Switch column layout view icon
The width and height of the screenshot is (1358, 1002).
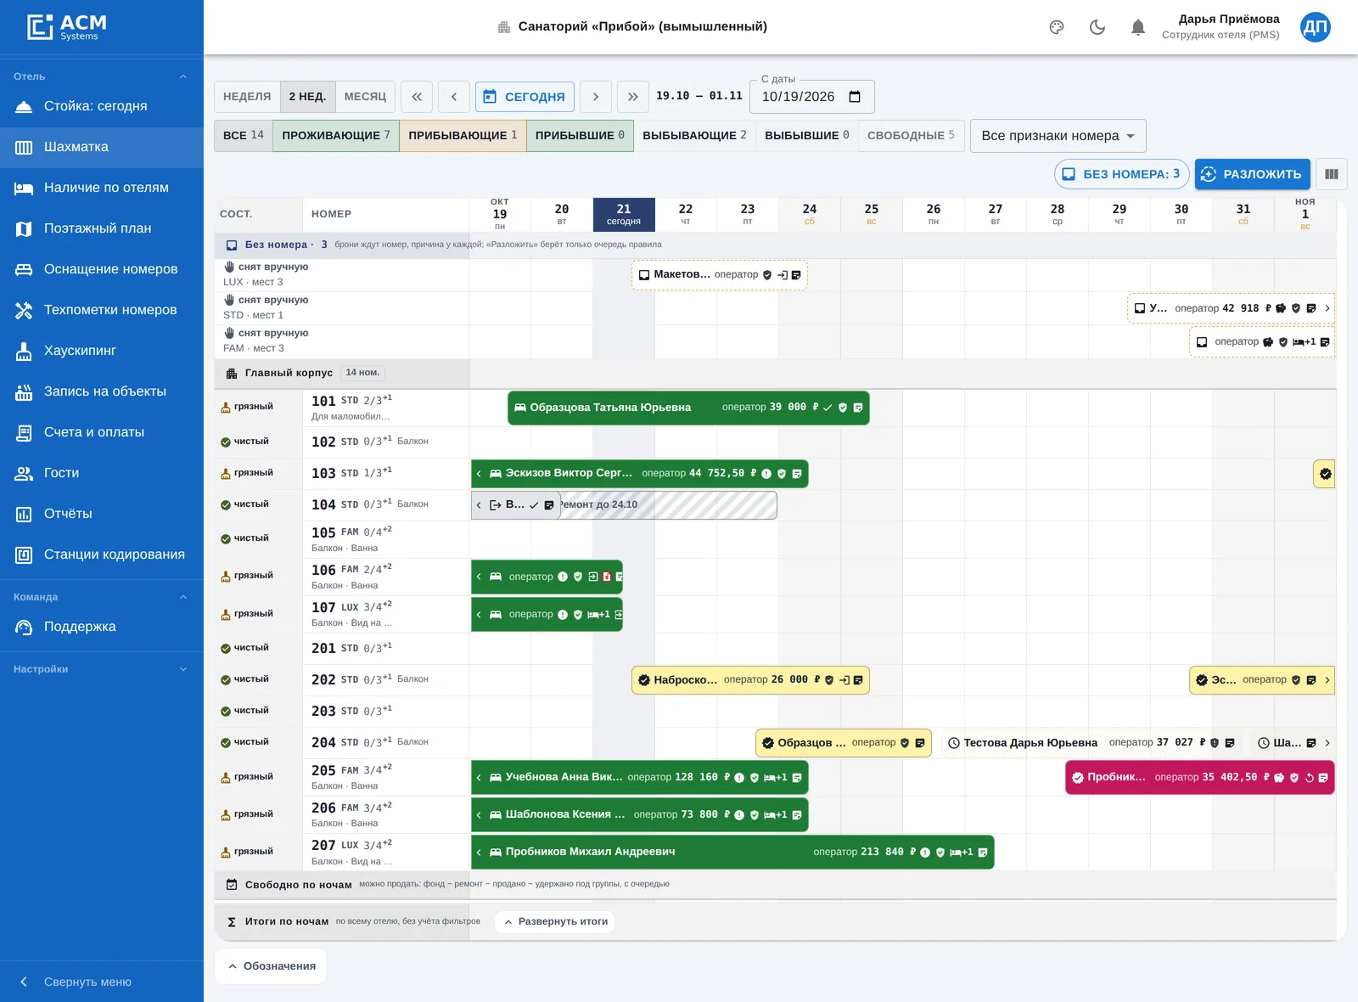(x=1332, y=174)
